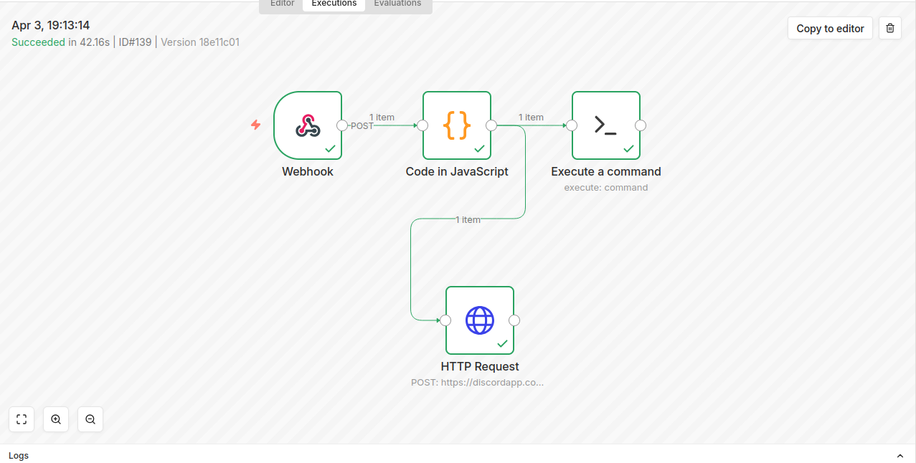Click the HTTP Request output connector
916x463 pixels.
[x=514, y=320]
